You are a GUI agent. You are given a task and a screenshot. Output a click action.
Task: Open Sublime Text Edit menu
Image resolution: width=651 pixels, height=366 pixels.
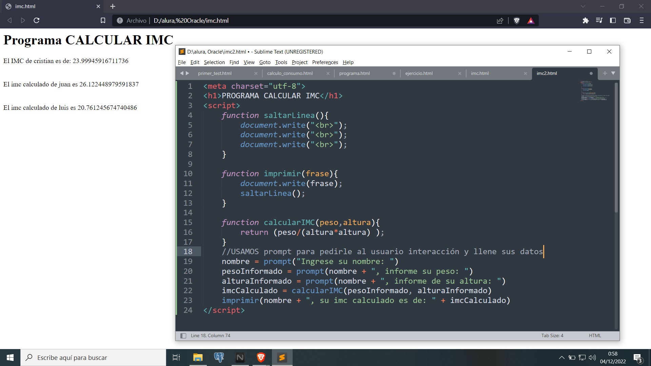point(195,62)
